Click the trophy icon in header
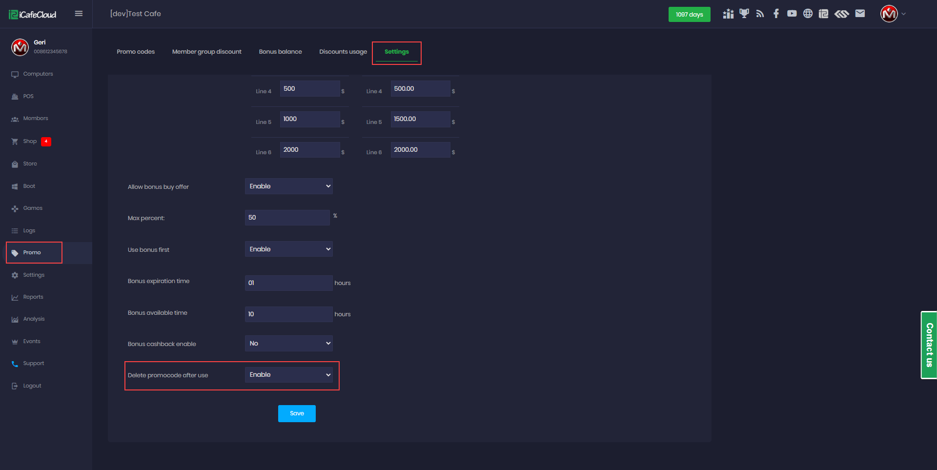 pos(744,14)
